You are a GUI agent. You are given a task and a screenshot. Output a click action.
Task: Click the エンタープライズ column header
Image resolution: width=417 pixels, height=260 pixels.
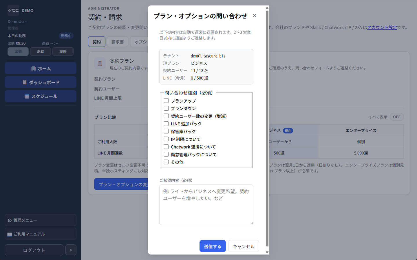coord(361,131)
